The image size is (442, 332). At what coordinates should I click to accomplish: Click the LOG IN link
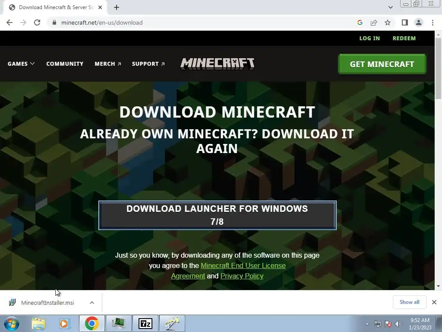(369, 38)
